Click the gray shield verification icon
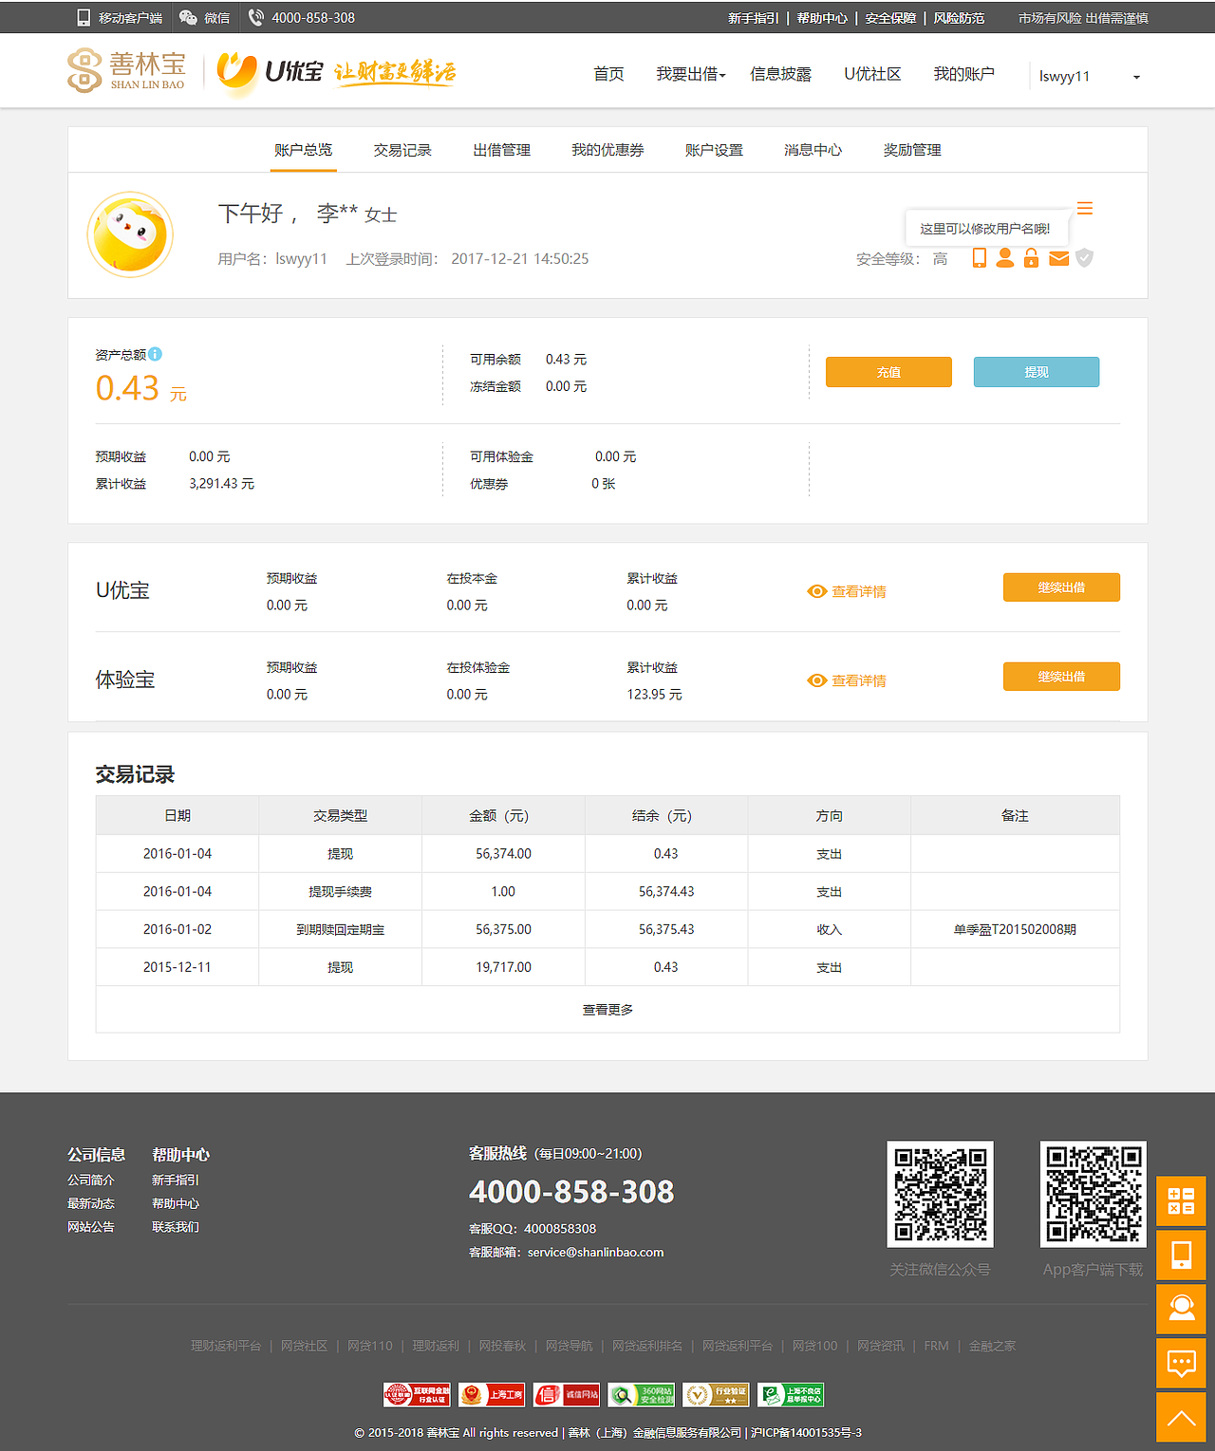The width and height of the screenshot is (1215, 1451). pos(1084,258)
